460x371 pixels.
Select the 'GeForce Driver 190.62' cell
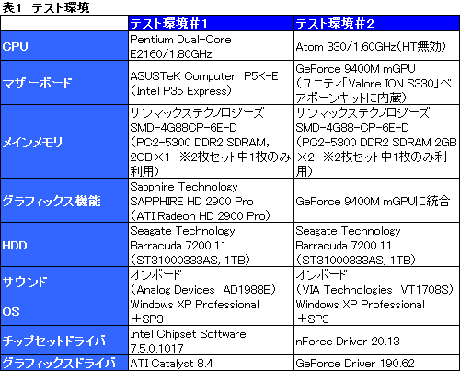[376, 363]
